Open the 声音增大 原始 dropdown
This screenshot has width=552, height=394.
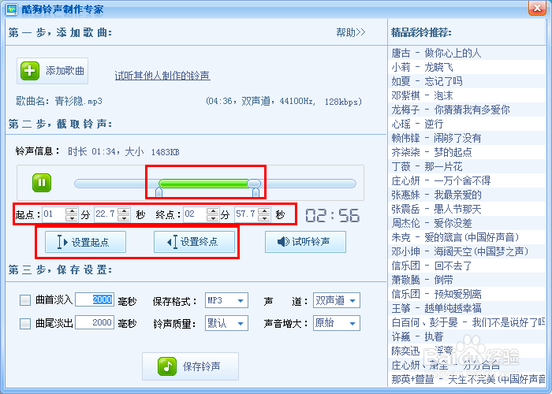pos(337,323)
